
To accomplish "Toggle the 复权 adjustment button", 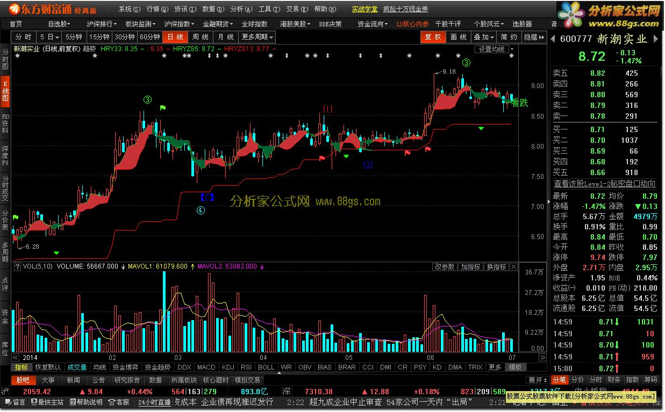I will tap(433, 37).
